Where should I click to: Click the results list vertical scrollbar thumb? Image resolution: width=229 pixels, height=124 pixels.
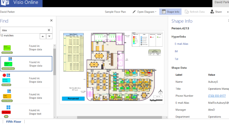coord(54,62)
